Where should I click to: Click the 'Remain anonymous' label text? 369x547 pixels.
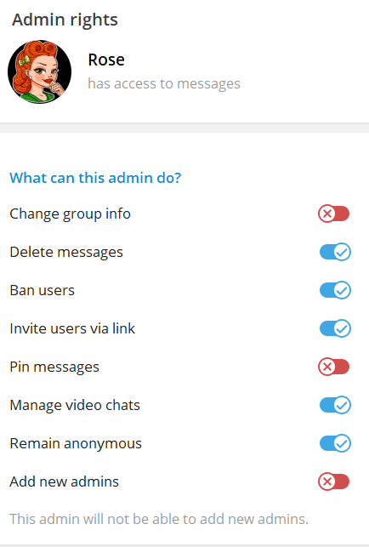coord(76,444)
